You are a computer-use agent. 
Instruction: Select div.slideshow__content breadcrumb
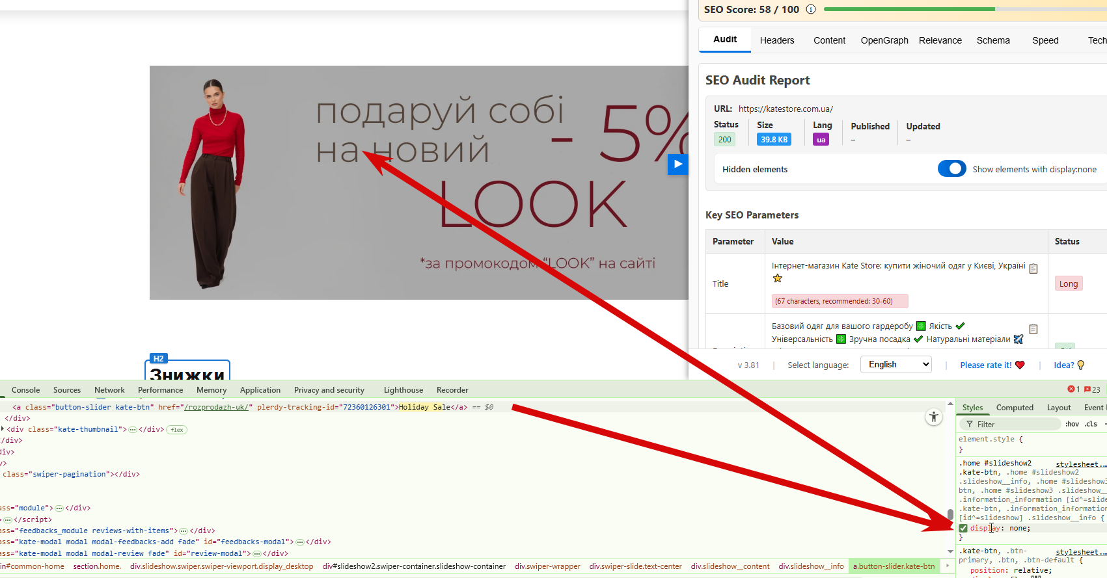point(730,566)
